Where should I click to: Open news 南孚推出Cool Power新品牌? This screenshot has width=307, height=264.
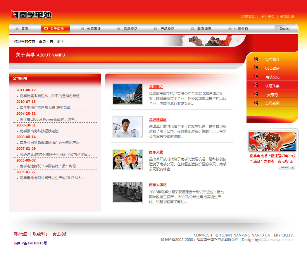49,119
